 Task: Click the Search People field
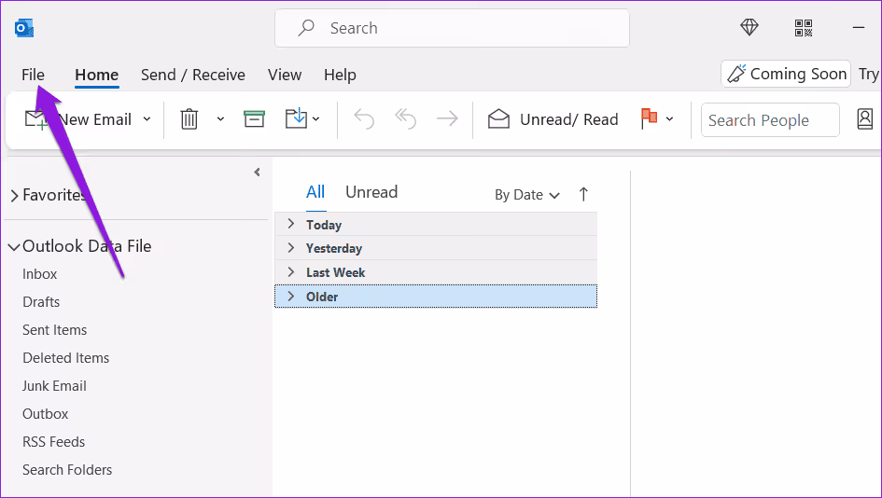pyautogui.click(x=770, y=119)
